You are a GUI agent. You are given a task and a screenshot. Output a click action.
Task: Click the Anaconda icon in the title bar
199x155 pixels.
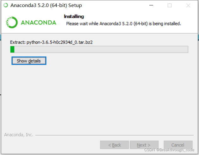(6, 5)
